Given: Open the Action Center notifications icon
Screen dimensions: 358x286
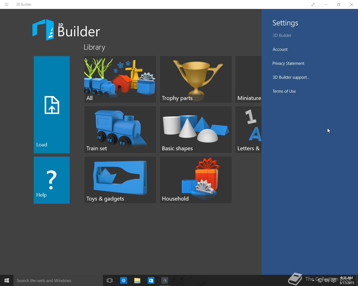Looking at the screenshot, I should pos(334,280).
